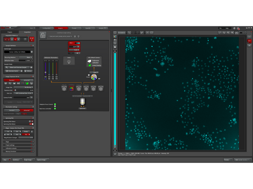This screenshot has height=189, width=253.
Task: Click the RGB color dots icon in Image panel
Action: (x=23, y=83)
